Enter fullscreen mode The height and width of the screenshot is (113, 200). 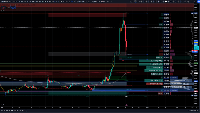[x=192, y=1]
